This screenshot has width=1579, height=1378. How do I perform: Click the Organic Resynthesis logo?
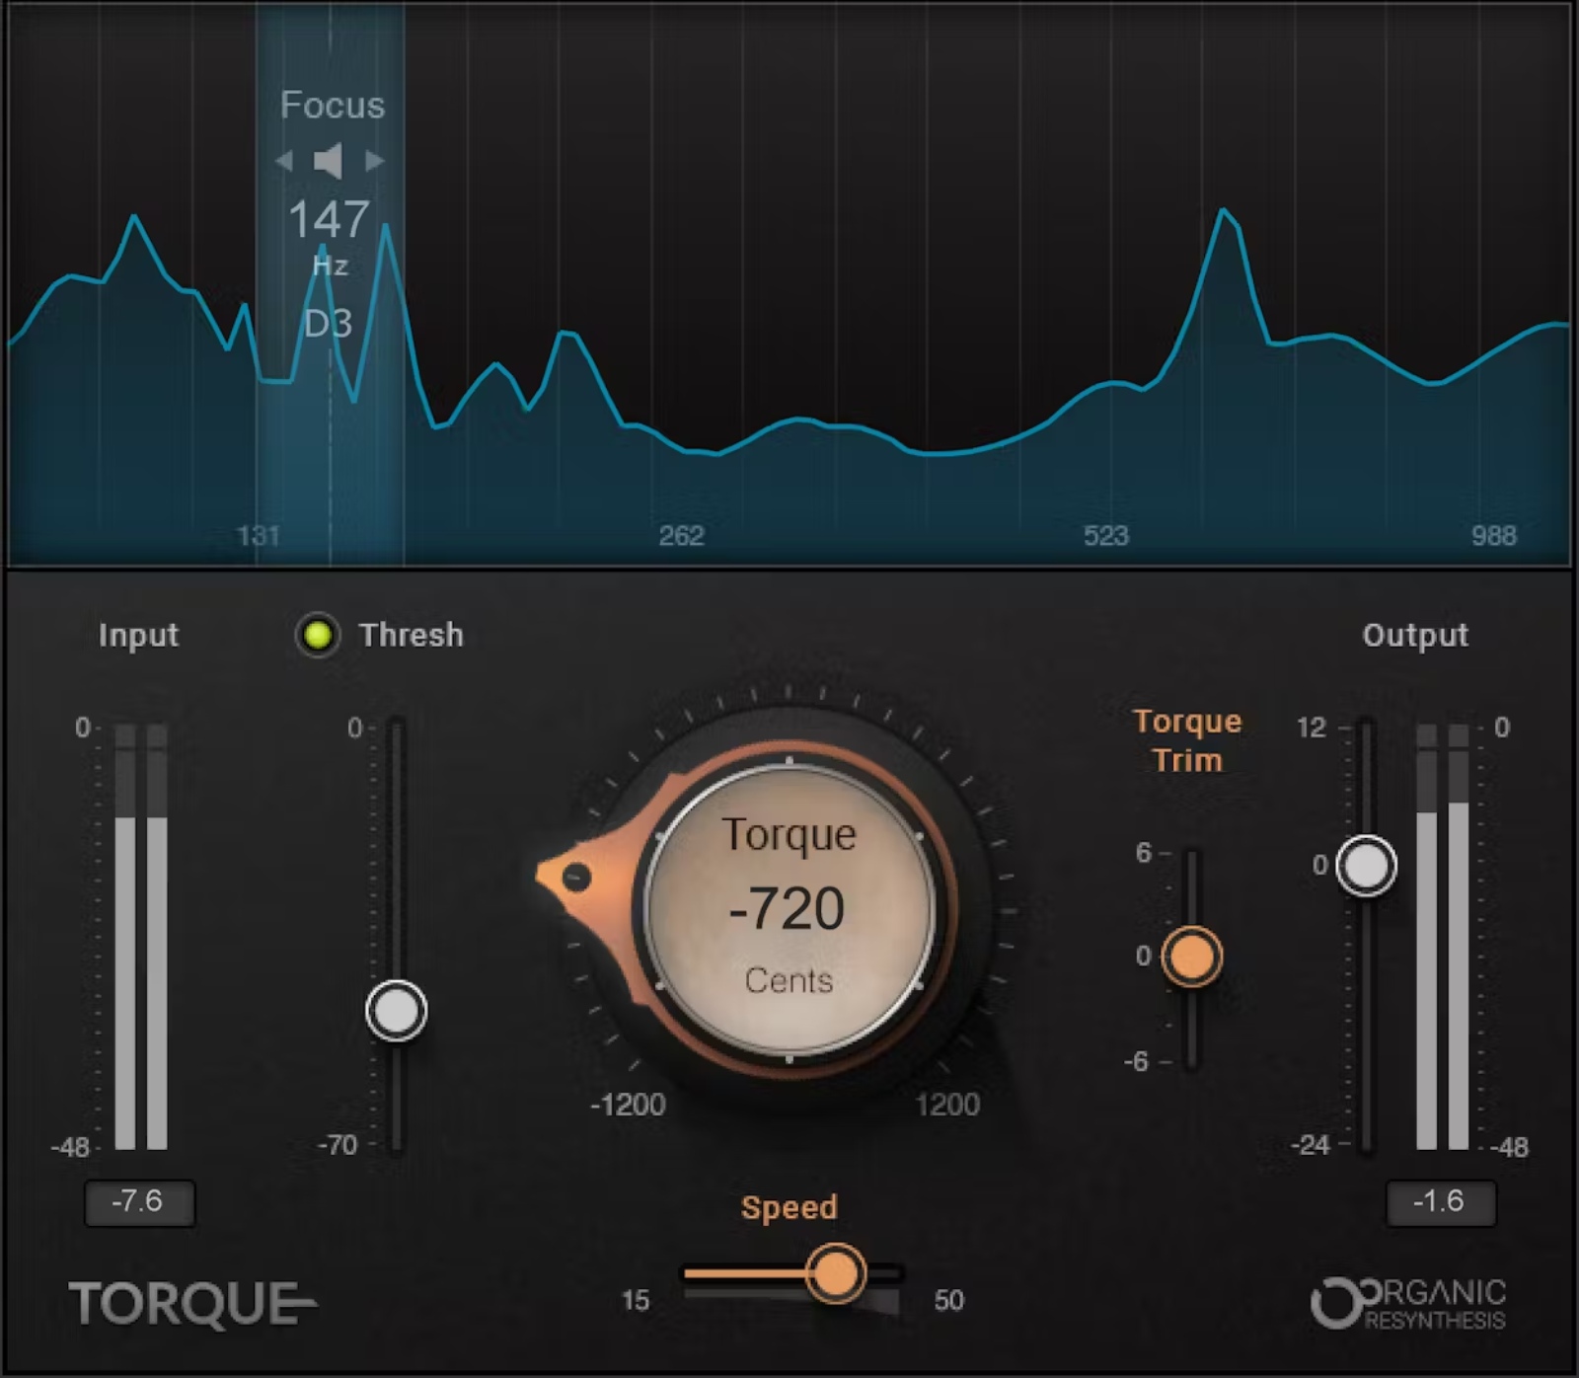(x=1411, y=1303)
